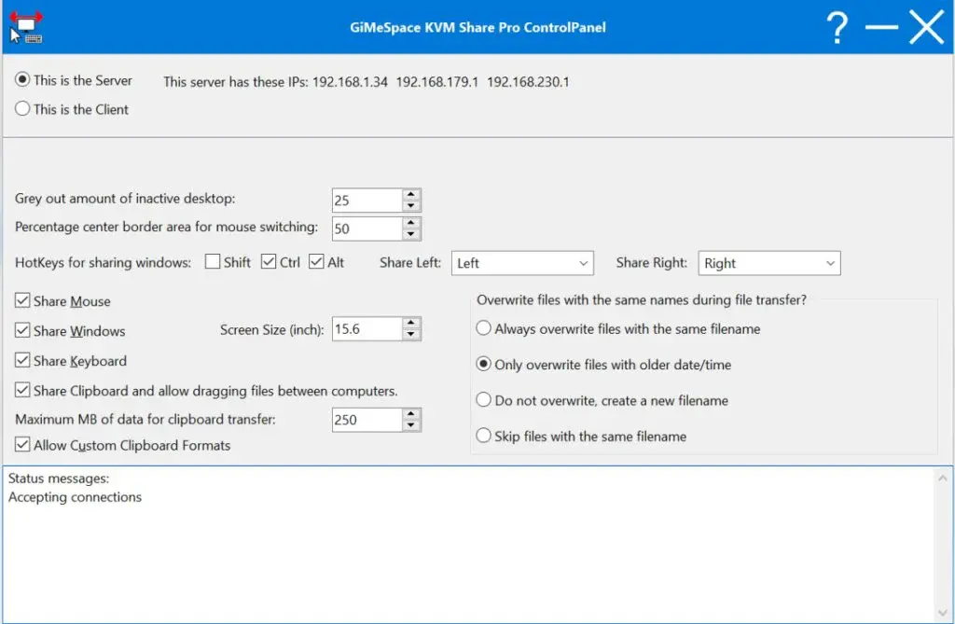Click the window title "GiMeSpace KVM Share Pro ControlPanel"
This screenshot has width=955, height=624.
(x=478, y=27)
